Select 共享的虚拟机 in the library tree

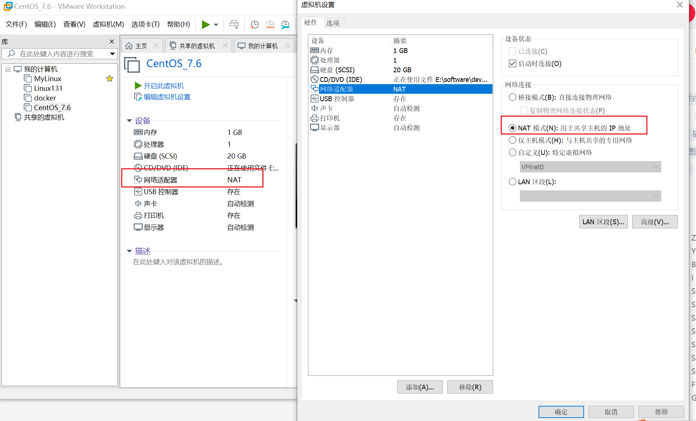(44, 117)
